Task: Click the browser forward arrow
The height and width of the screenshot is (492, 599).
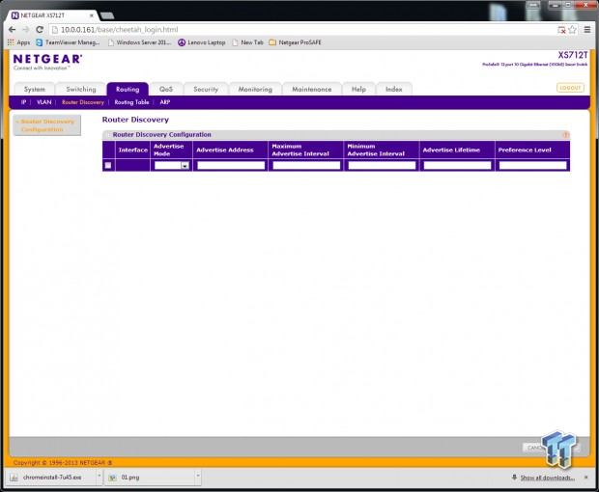Action: 25,29
